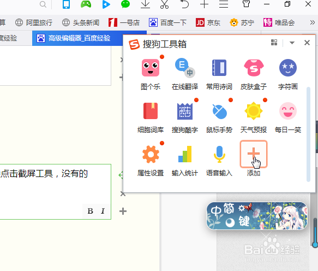This screenshot has width=318, height=271.
Task: Open the browser hamburger menu
Action: coord(224,4)
